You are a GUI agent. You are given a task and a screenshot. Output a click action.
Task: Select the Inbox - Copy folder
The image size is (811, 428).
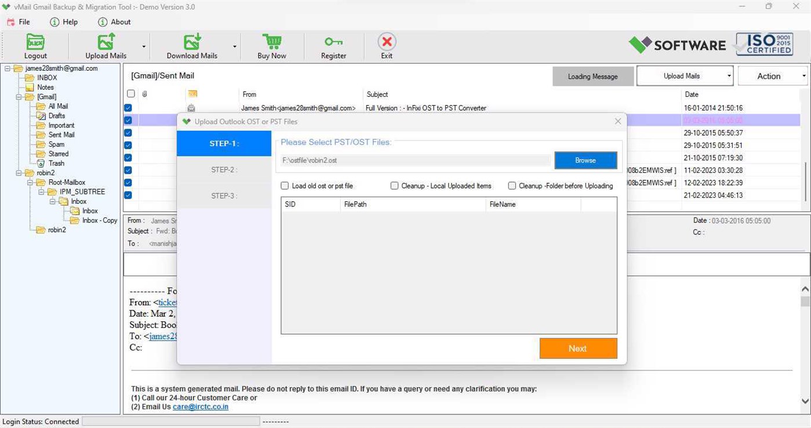pos(100,220)
